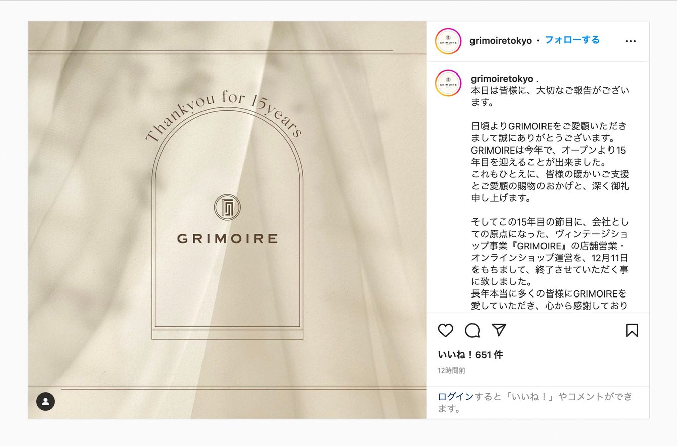Follow grimoiretokyo with フォローする
The height and width of the screenshot is (446, 677).
(x=572, y=40)
